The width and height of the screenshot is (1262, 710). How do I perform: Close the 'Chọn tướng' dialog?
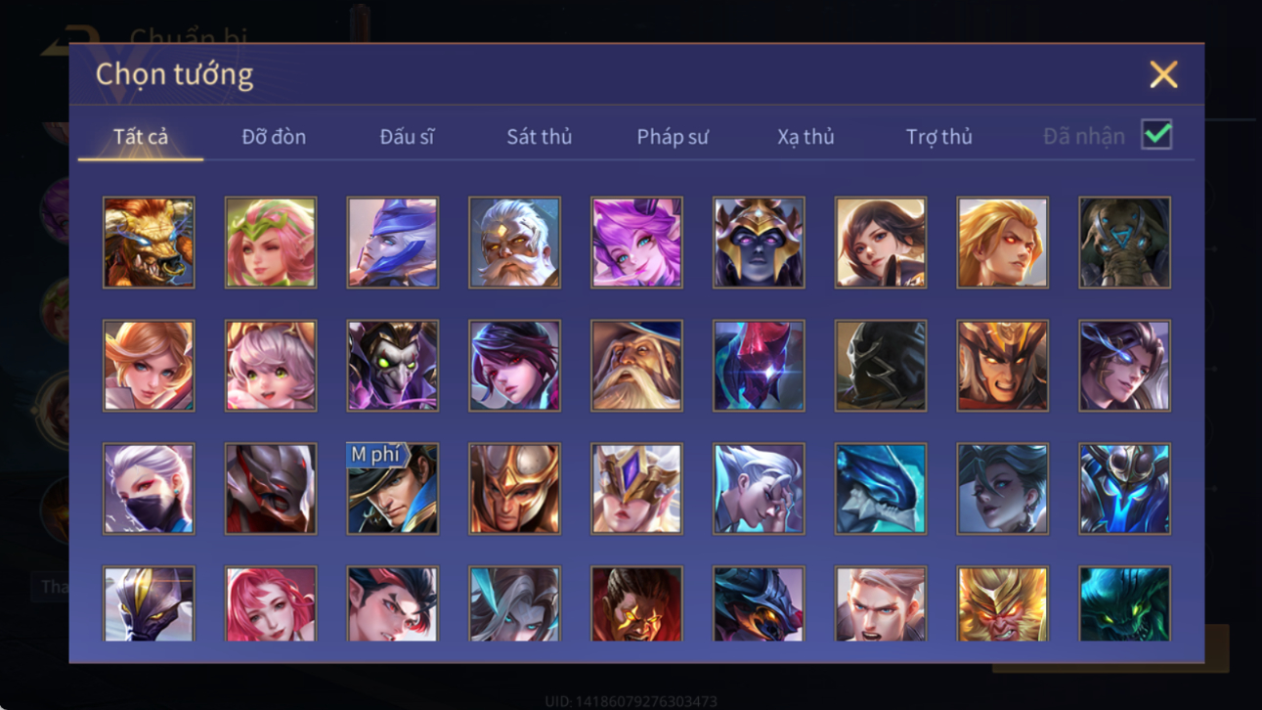(1163, 74)
